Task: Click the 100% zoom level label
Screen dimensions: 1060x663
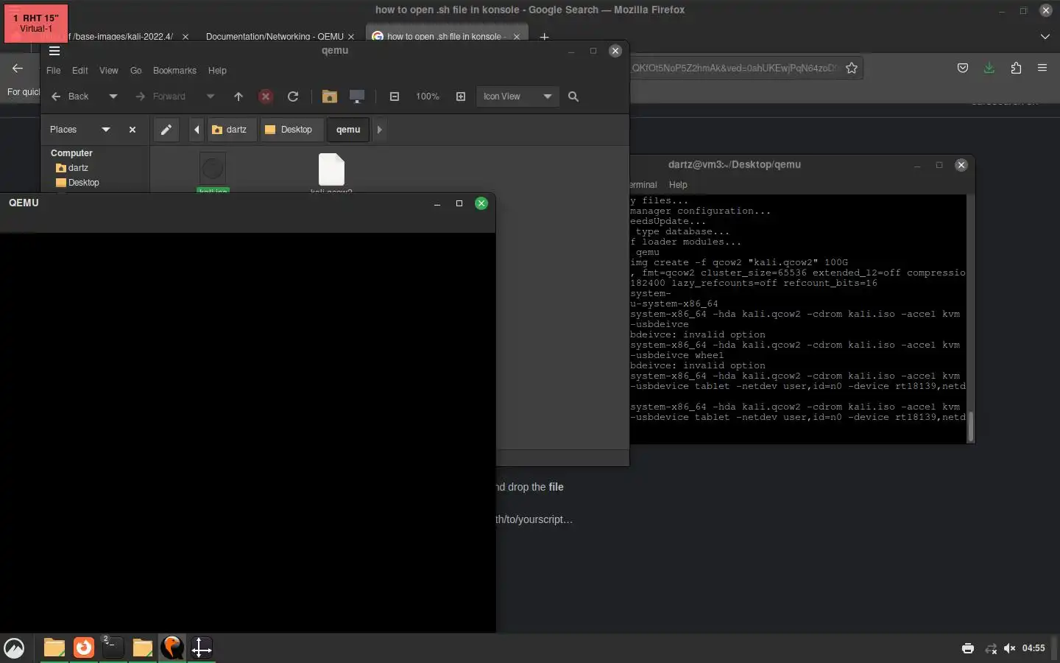Action: click(x=428, y=97)
